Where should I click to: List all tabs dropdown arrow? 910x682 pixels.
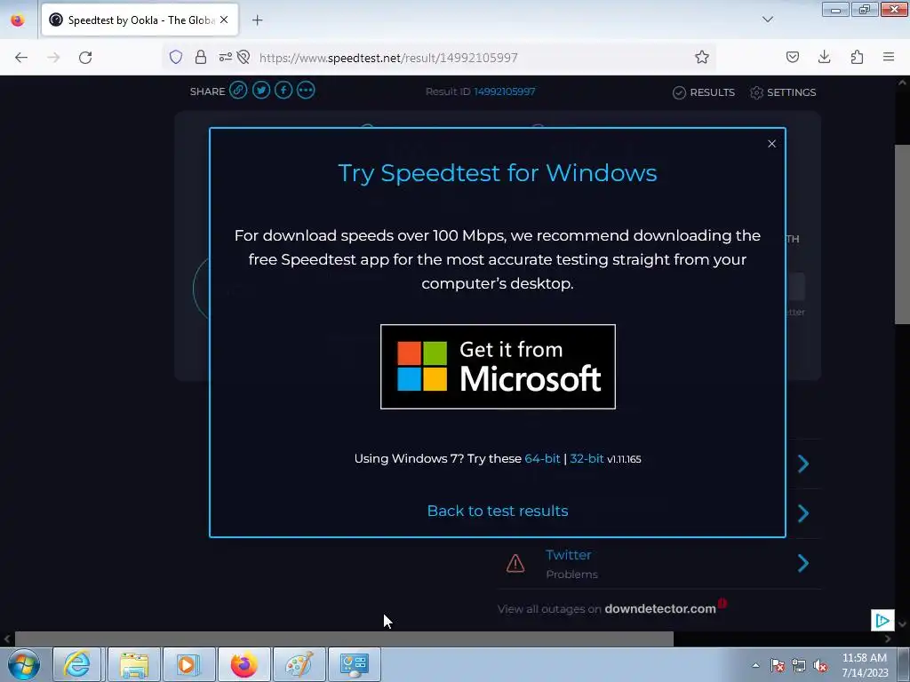768,20
